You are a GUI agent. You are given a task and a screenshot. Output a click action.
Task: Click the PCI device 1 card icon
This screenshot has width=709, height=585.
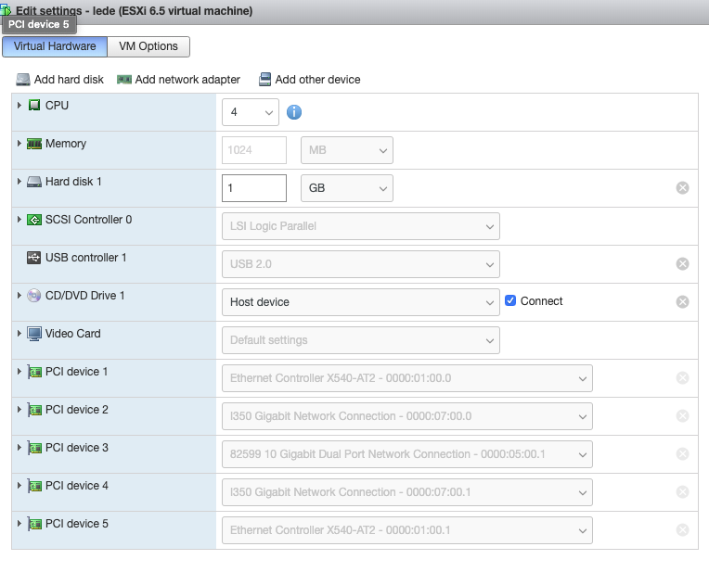pos(34,372)
